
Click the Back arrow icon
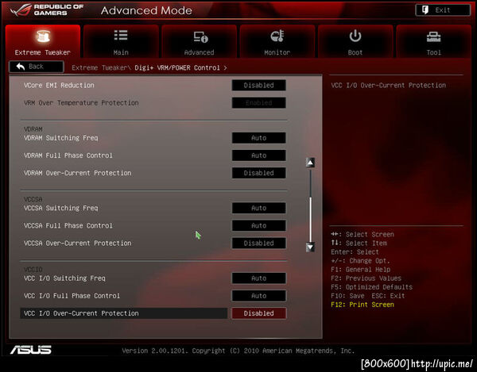pyautogui.click(x=21, y=67)
